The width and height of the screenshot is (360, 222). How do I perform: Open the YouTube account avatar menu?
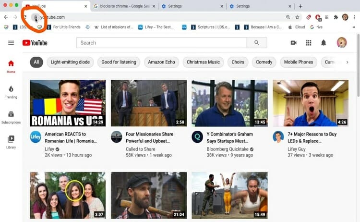click(342, 43)
